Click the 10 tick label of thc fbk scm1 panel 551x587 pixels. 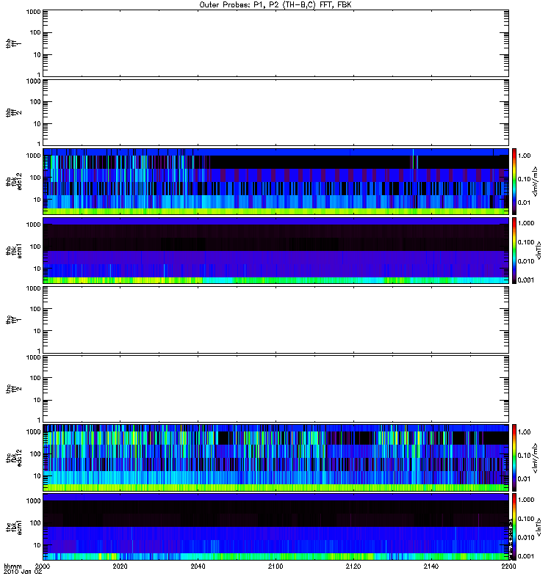click(x=37, y=545)
